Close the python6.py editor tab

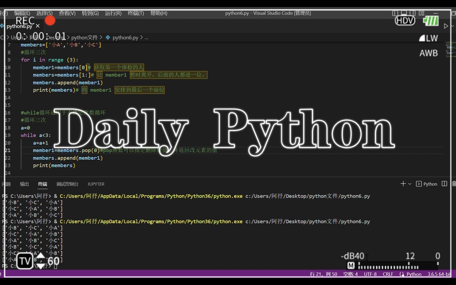(x=38, y=26)
